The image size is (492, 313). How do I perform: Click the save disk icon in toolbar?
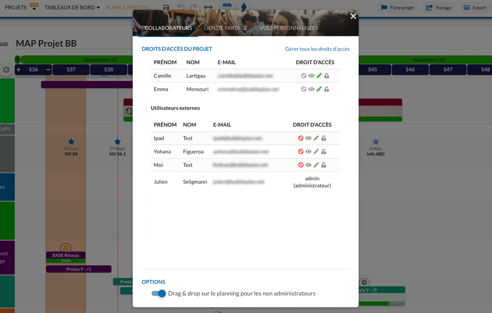point(166,7)
